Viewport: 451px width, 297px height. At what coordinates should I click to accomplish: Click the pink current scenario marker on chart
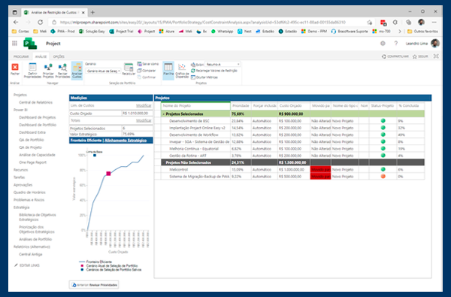pyautogui.click(x=108, y=174)
